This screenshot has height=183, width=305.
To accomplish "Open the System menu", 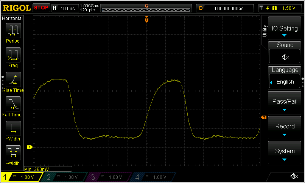I will tap(285, 153).
